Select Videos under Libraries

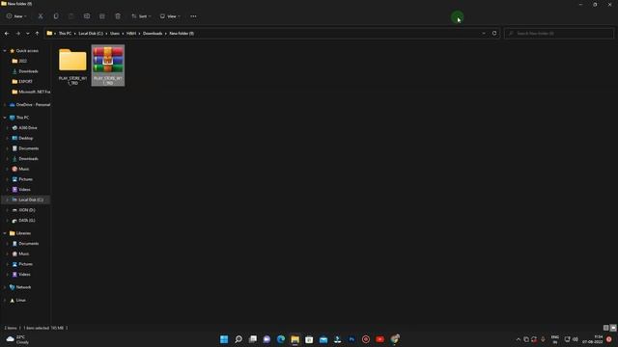pos(24,274)
